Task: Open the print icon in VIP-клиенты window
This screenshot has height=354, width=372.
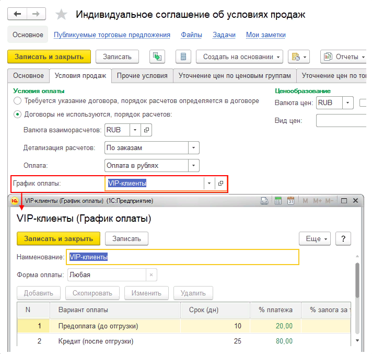Action: tap(265, 201)
